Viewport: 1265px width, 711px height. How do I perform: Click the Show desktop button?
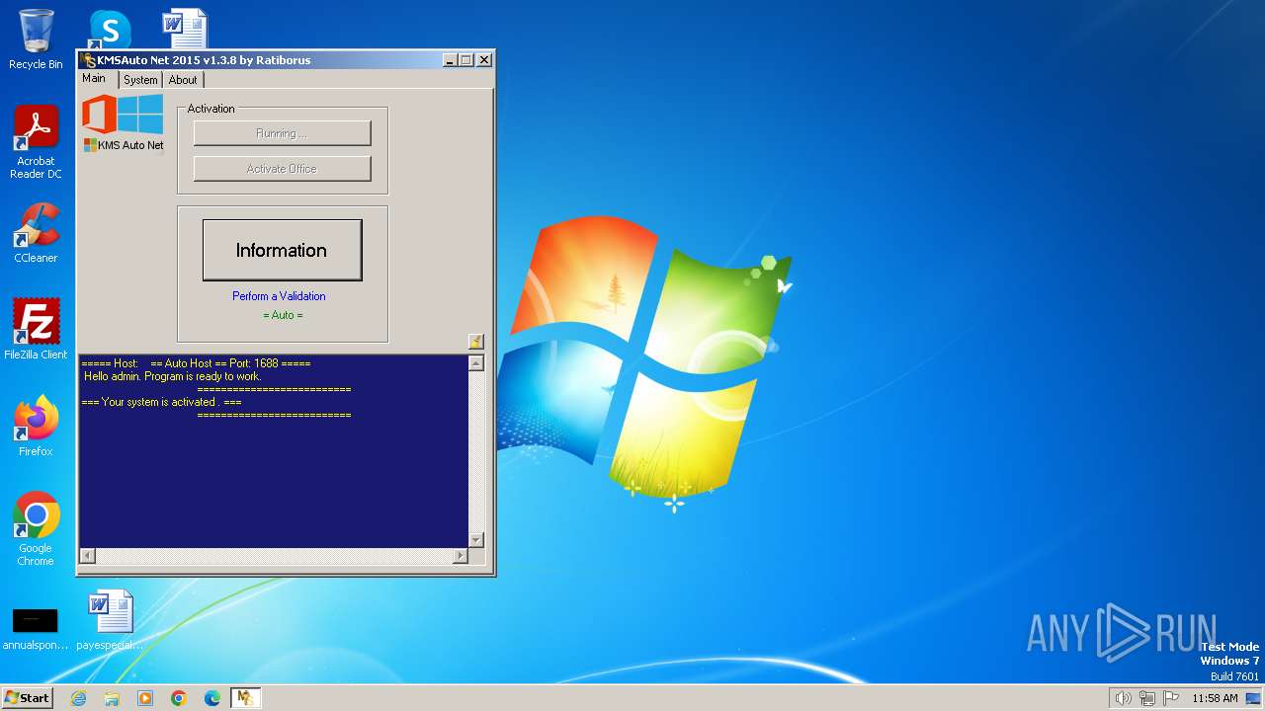(x=1253, y=698)
